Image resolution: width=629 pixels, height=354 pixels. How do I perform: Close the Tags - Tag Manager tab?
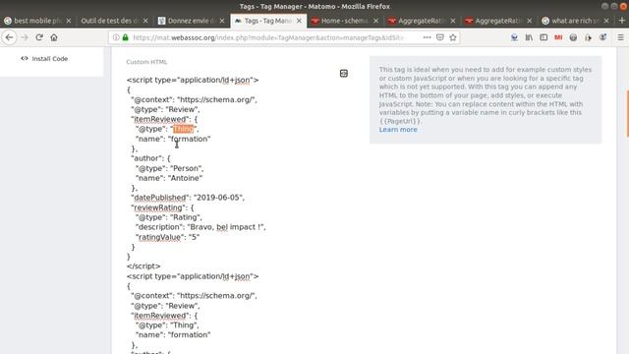(299, 21)
